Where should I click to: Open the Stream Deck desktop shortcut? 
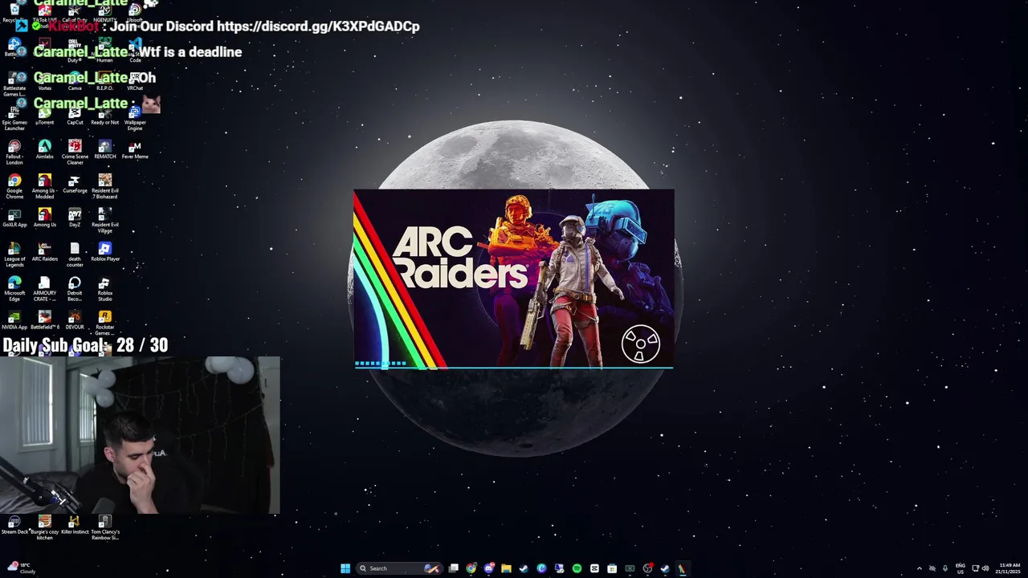[14, 525]
